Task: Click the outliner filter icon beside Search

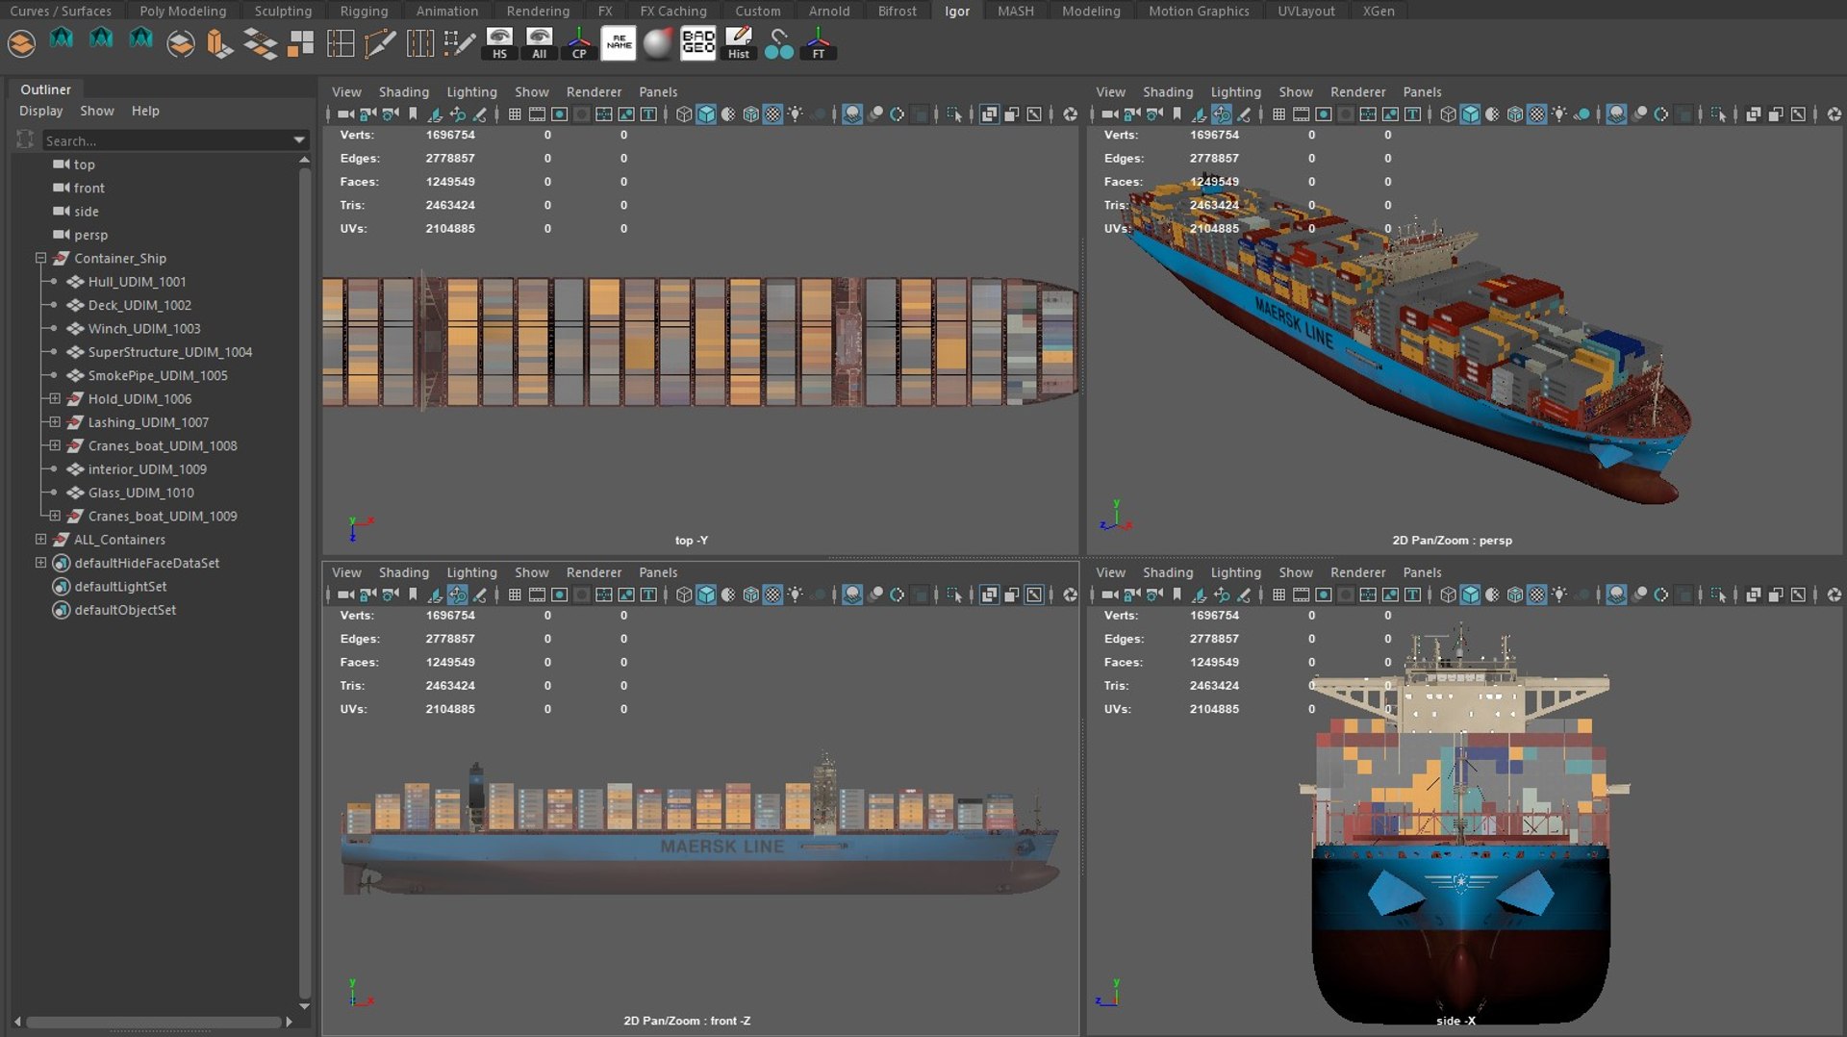Action: (26, 140)
